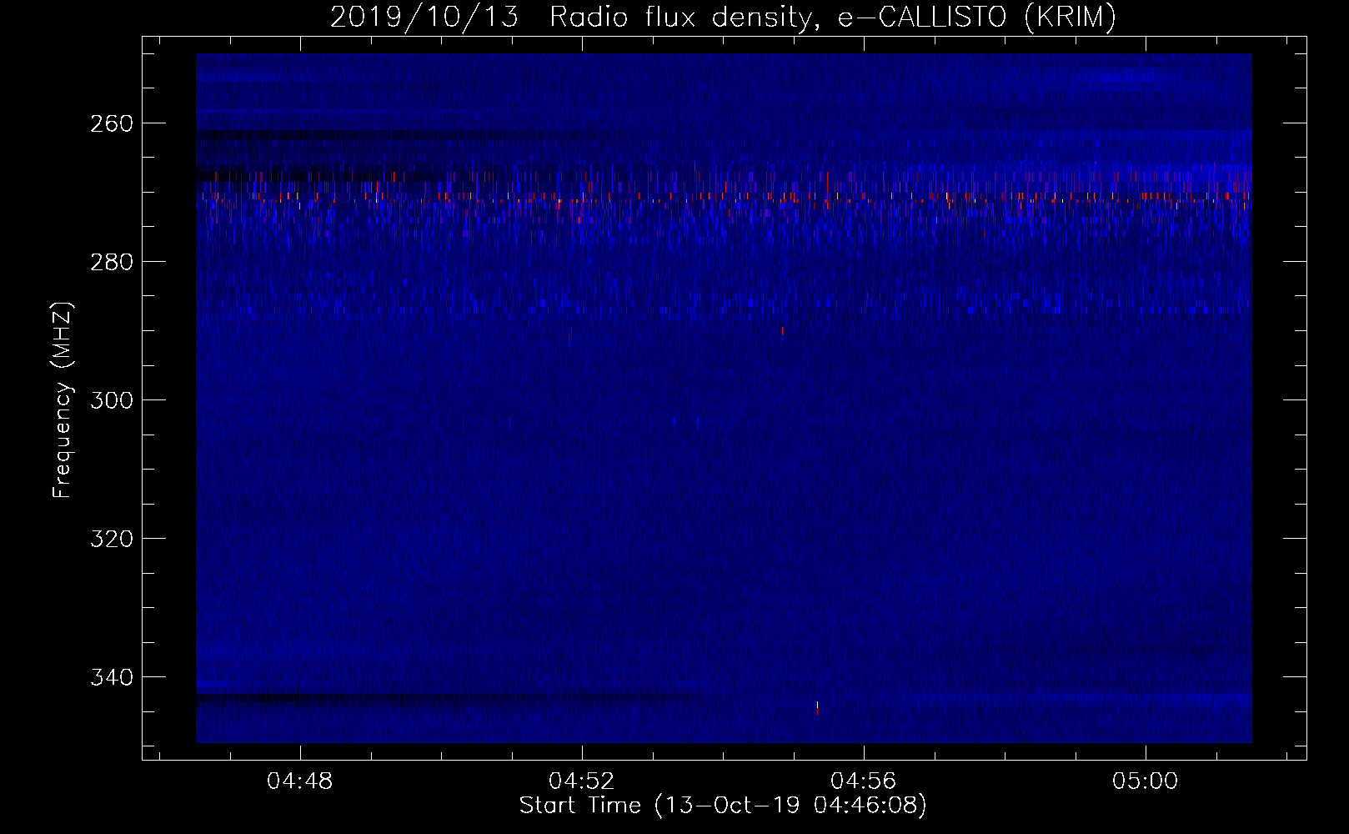
Task: Click the plot title text e-CALLISTO (KRIM)
Action: pyautogui.click(x=976, y=17)
